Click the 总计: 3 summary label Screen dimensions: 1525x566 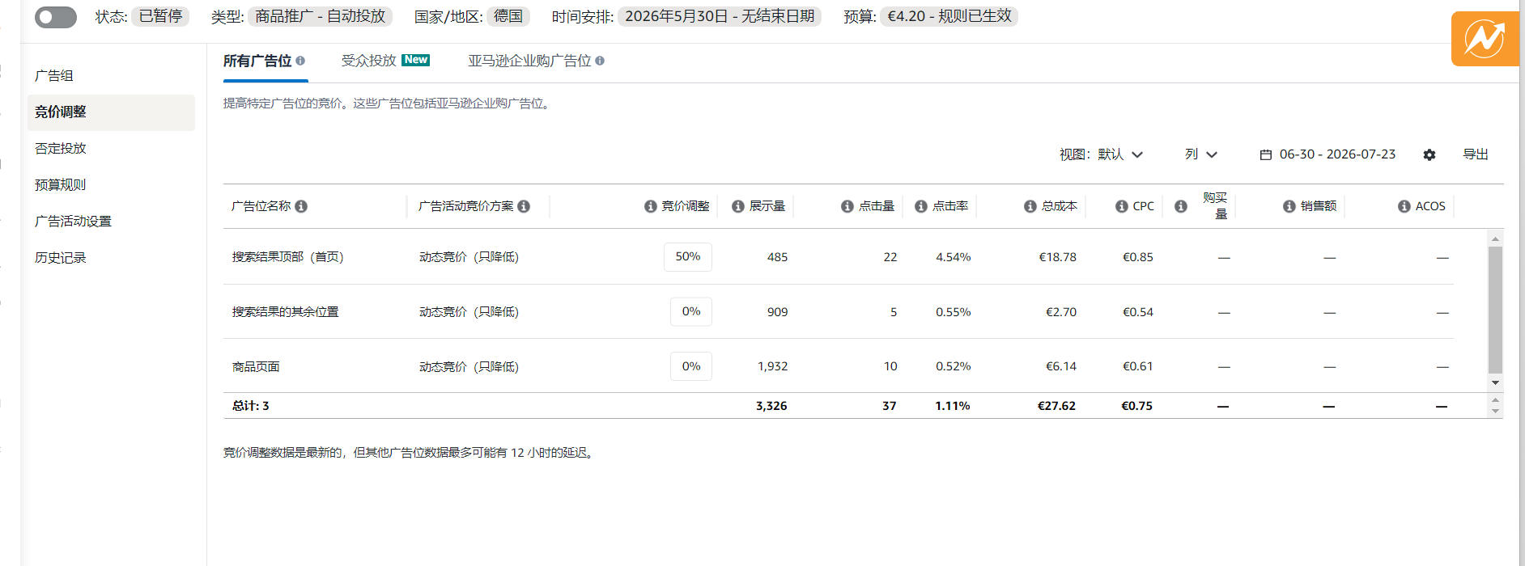coord(251,406)
